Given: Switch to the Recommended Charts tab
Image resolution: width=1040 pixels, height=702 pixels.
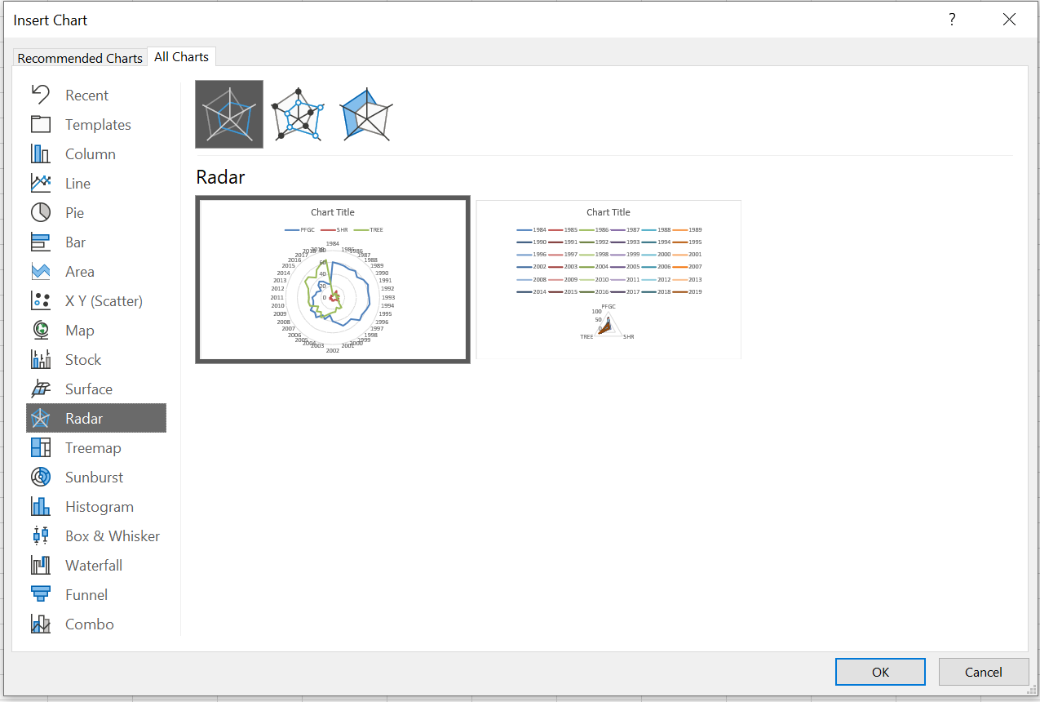Looking at the screenshot, I should 80,58.
